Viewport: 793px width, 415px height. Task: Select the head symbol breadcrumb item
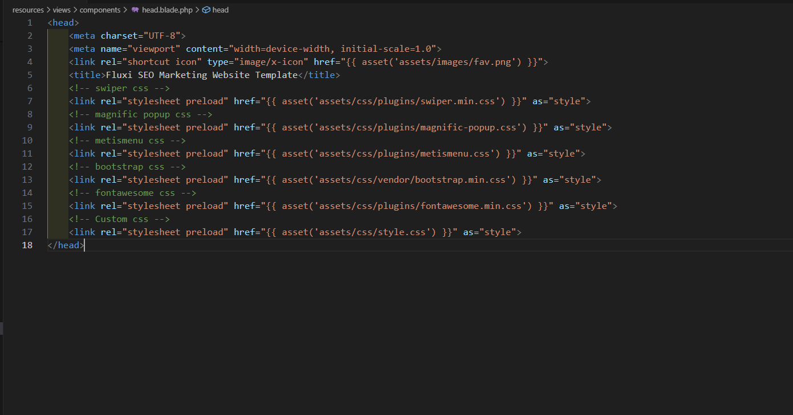pos(220,10)
